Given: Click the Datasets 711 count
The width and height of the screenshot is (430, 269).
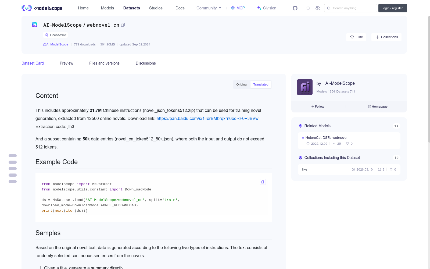Looking at the screenshot, I should coord(346,91).
